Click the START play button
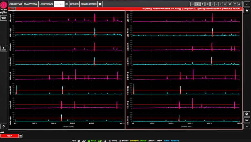 click(4, 49)
